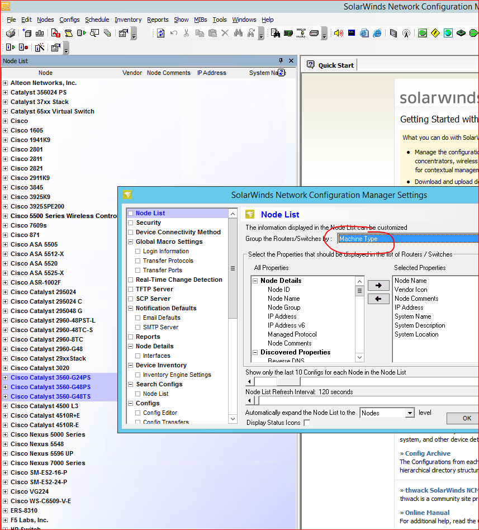The width and height of the screenshot is (479, 530).
Task: Open the Inventory menu
Action: (128, 20)
